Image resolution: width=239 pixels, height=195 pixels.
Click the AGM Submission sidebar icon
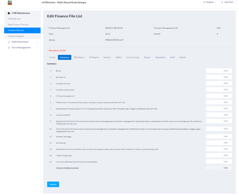(9, 42)
